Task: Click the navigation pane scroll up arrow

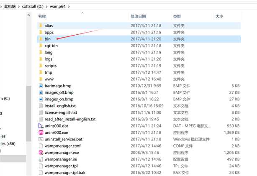Action: click(29, 15)
